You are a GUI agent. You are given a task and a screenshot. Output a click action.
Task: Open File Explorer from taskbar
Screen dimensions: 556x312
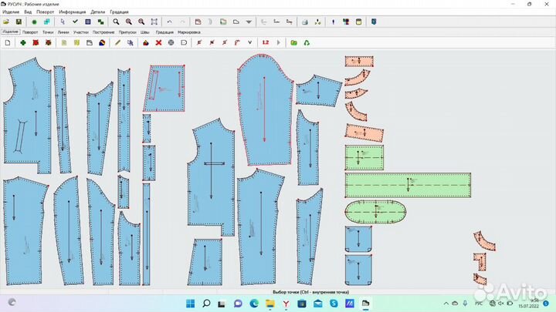[x=270, y=304]
